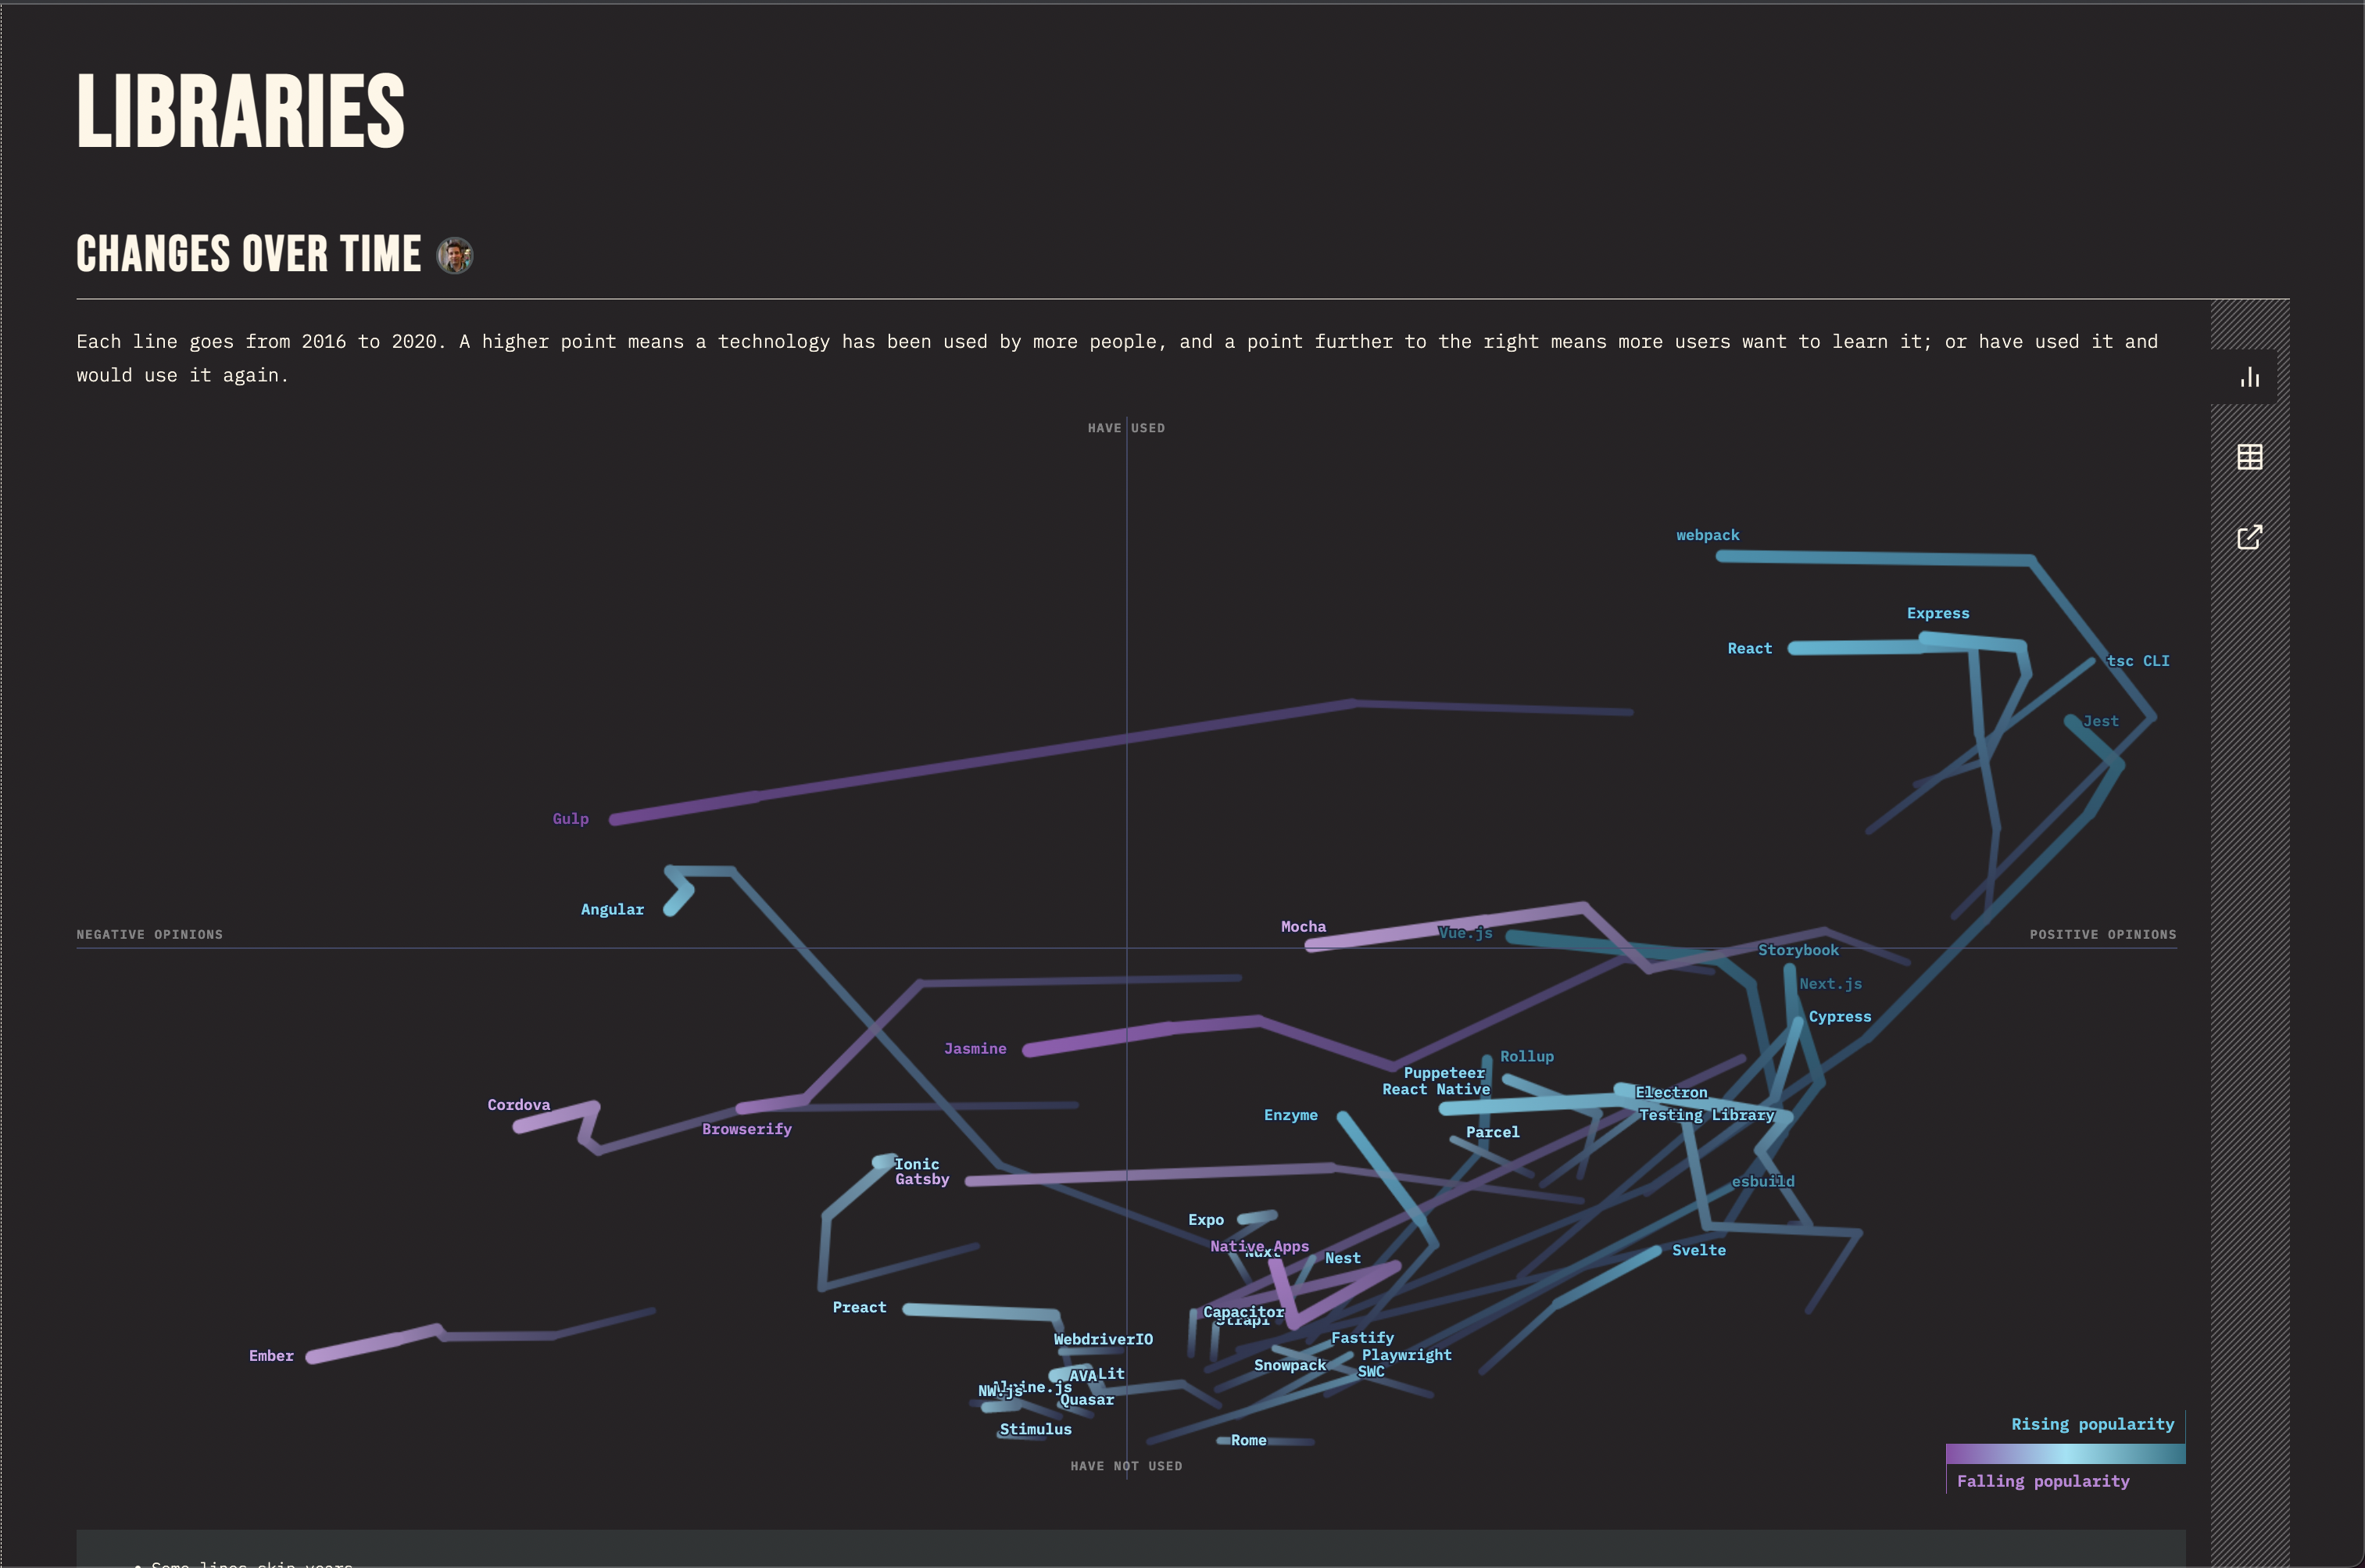The width and height of the screenshot is (2365, 1568).
Task: Click the Enzyme label
Action: [1290, 1115]
